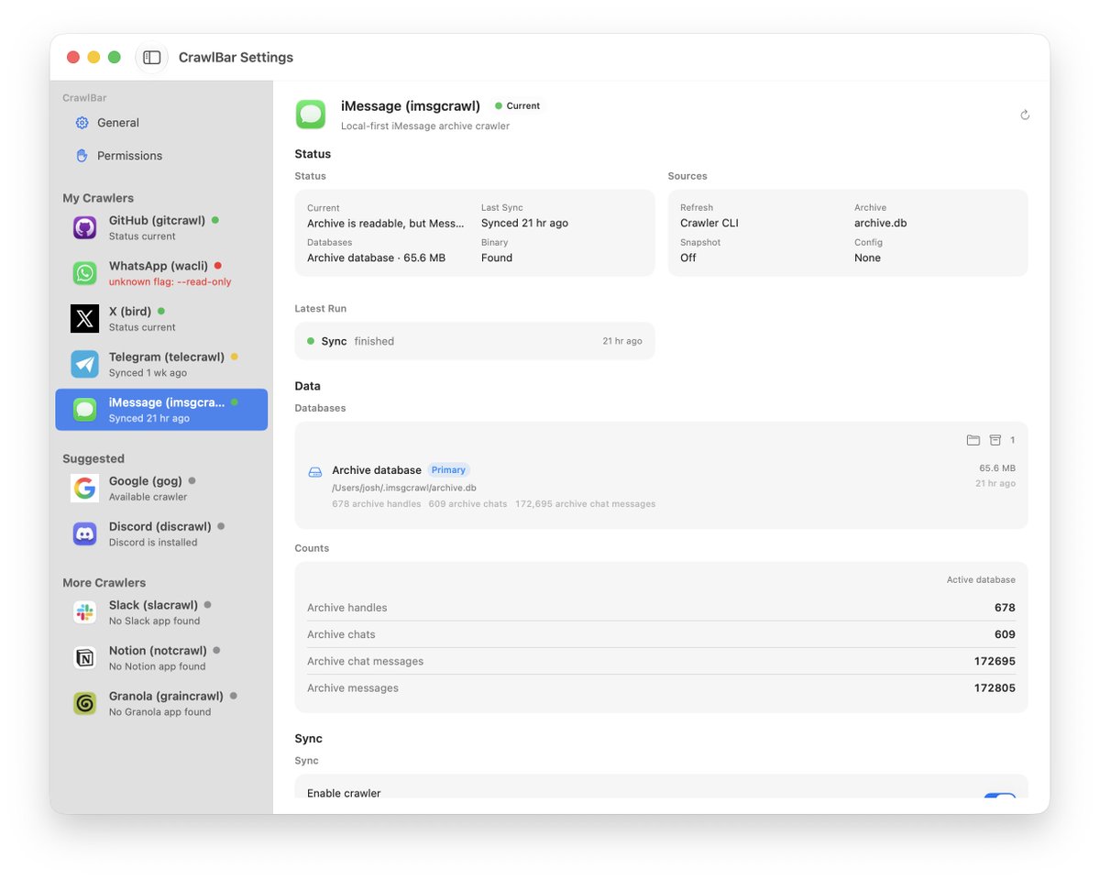Click the green dot beside Sync finished
1100x880 pixels.
click(x=311, y=341)
